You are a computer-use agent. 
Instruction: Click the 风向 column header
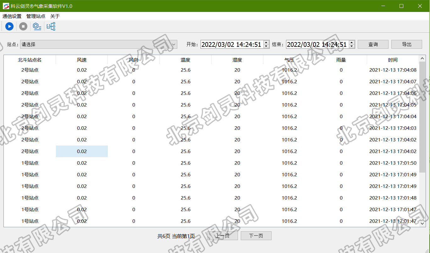point(134,60)
